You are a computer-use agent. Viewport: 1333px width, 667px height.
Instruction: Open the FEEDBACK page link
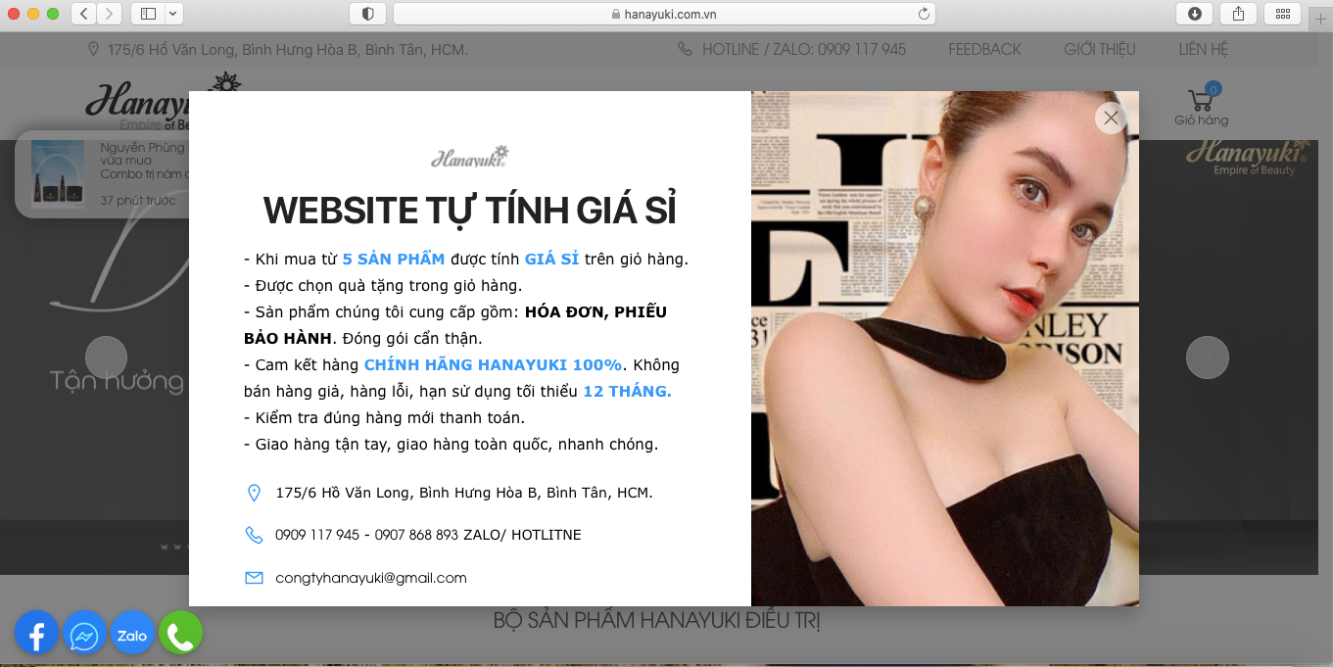click(x=984, y=49)
